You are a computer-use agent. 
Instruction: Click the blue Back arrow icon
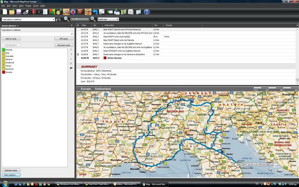95,12
